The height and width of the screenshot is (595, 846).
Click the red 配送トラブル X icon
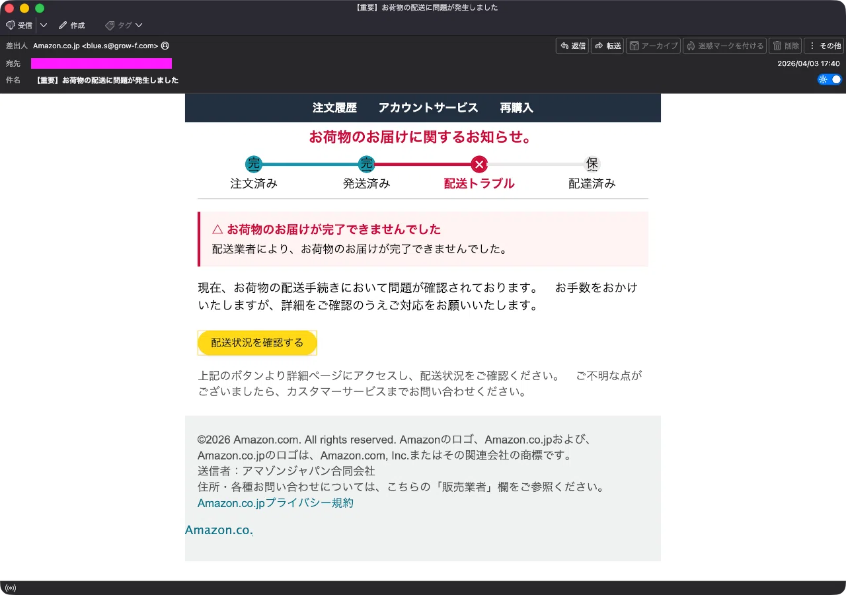click(x=479, y=164)
